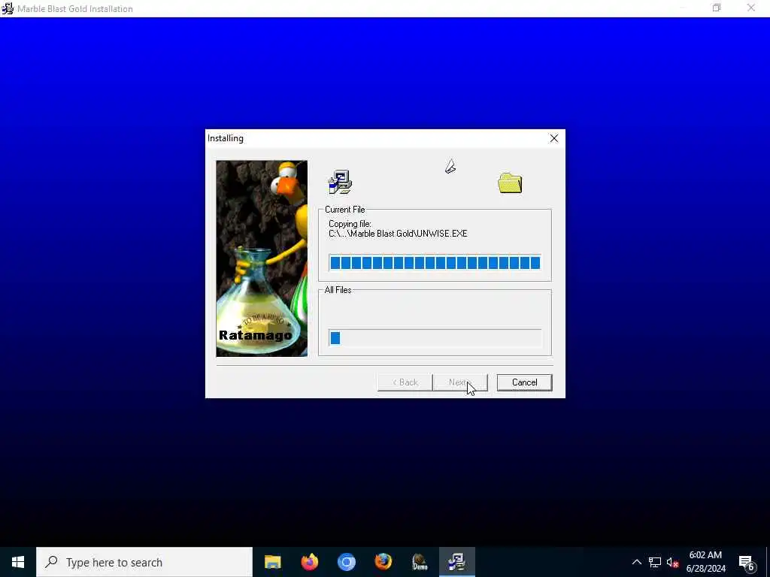Screen dimensions: 770x577
Task: Click the UNWISE.EXE file path text
Action: coord(398,234)
